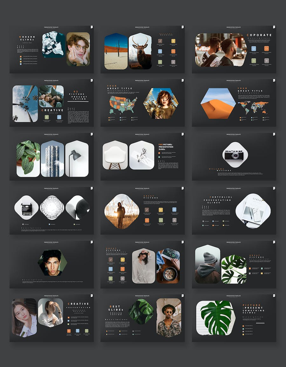Select the palm trees sky photo
The image size is (286, 367).
[25, 103]
